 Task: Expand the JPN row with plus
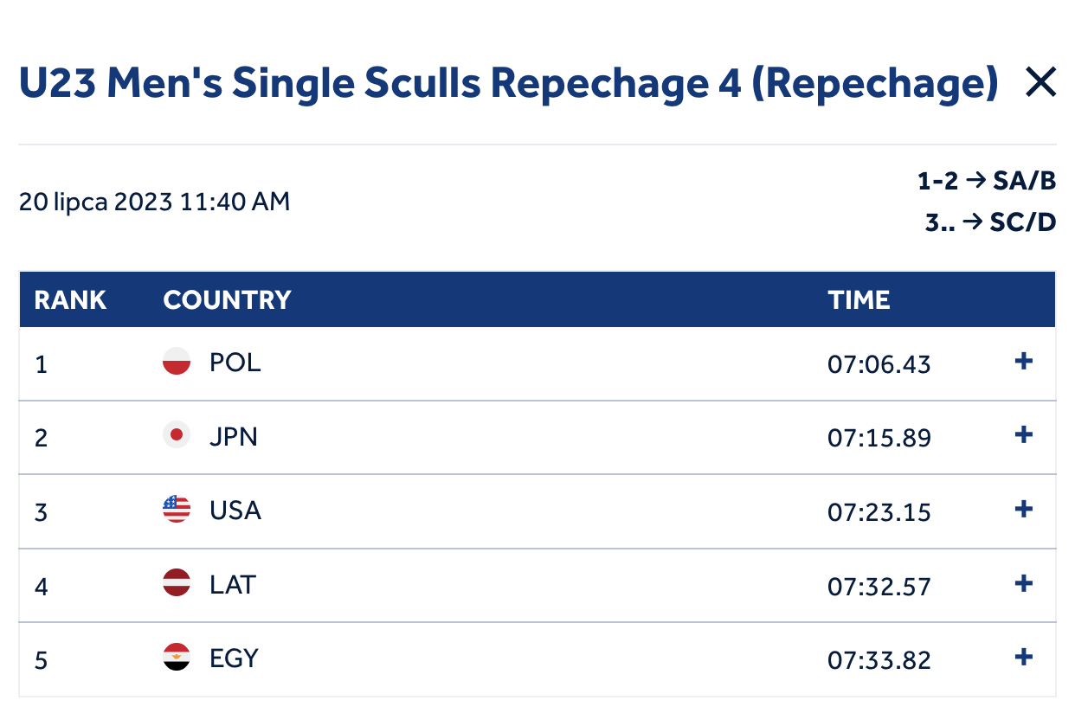click(1024, 434)
